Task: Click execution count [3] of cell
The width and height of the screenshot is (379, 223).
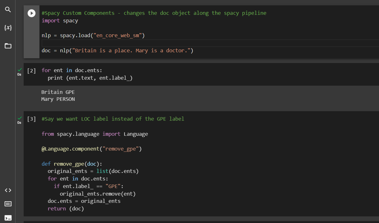Action: click(x=32, y=119)
